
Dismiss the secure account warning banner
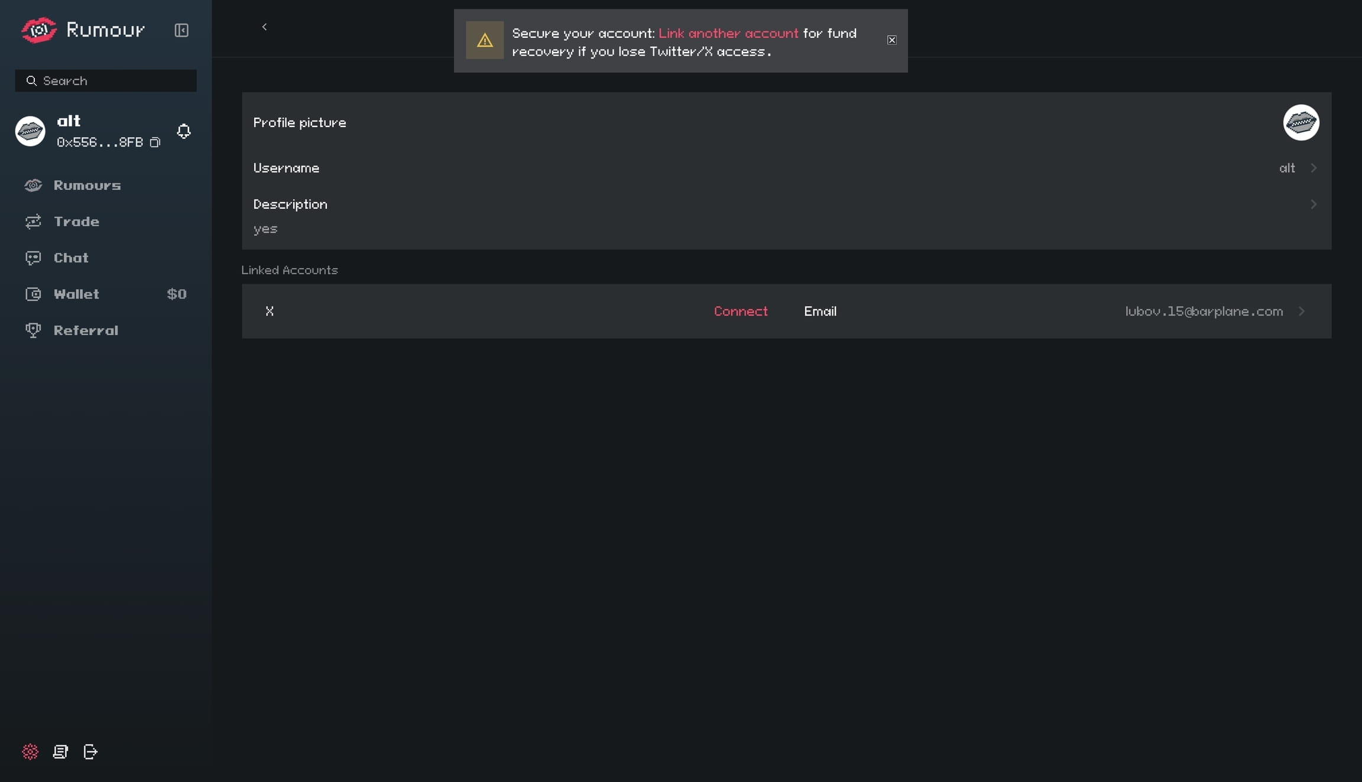coord(891,40)
